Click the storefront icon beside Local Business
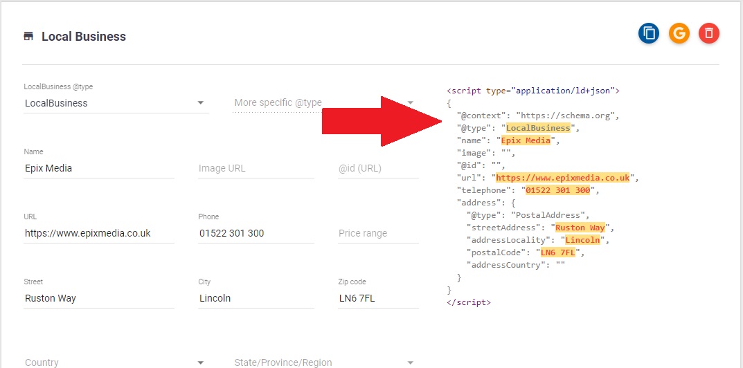This screenshot has width=743, height=368. 28,37
